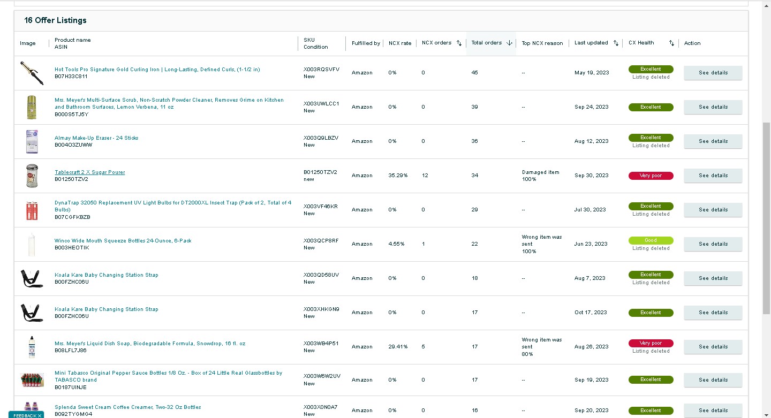Open the DynaTrap 32050 Replacement UV Light Bulbs link
This screenshot has height=418, width=771.
pos(173,206)
